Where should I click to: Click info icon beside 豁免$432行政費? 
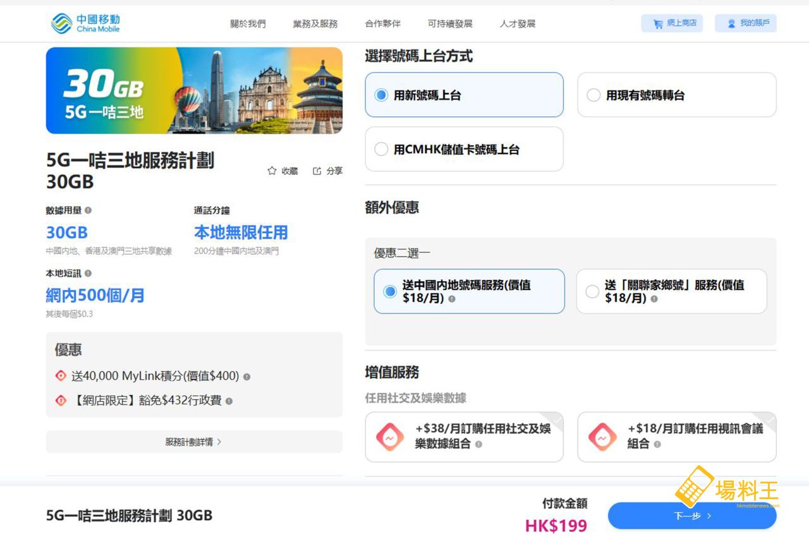[x=229, y=401]
